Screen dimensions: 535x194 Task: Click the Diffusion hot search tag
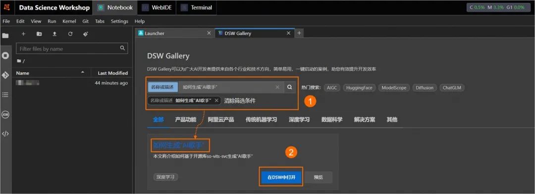(x=425, y=88)
